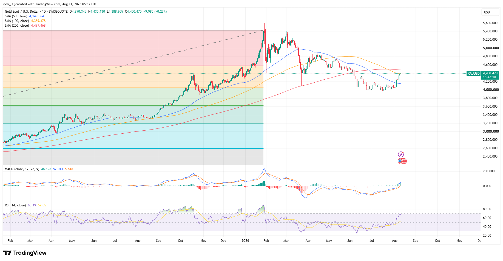The image size is (503, 261).
Task: Click the 4,600.000 price axis label
Action: pos(490,65)
